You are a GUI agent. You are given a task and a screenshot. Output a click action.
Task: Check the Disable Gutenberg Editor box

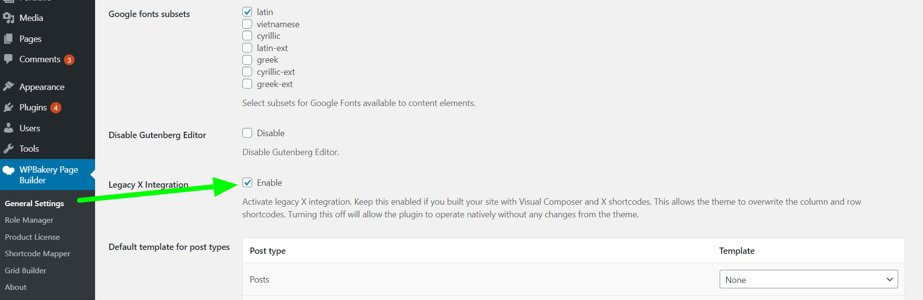tap(247, 132)
